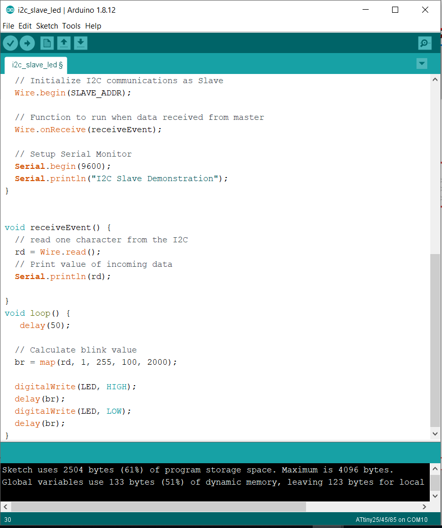Click console line 'Global variables use 133 bytes'
This screenshot has width=442, height=528.
coord(213,482)
